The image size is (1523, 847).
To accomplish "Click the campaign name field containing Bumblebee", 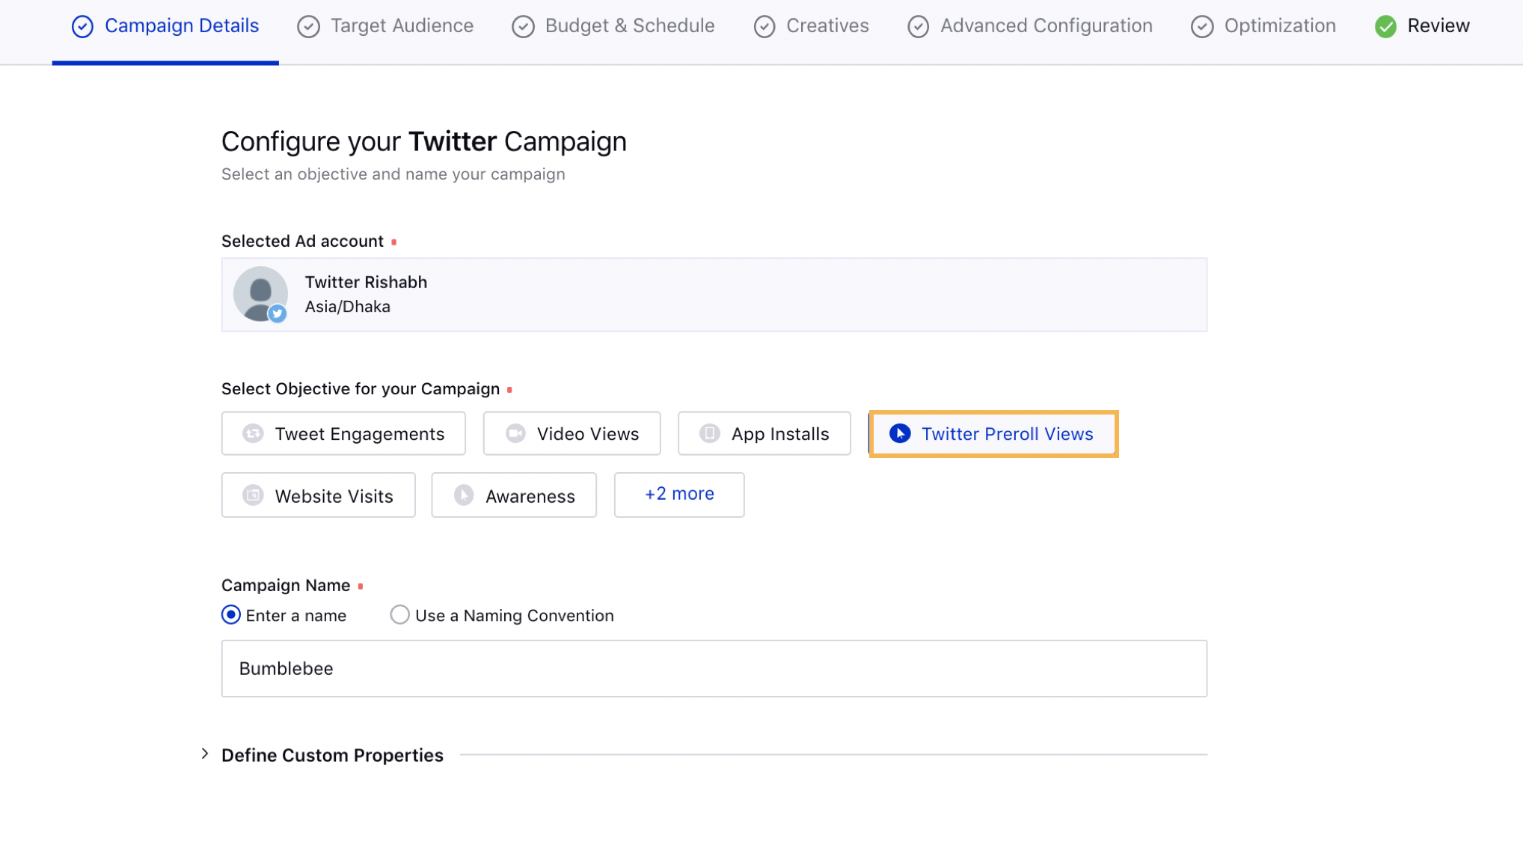I will (x=714, y=668).
